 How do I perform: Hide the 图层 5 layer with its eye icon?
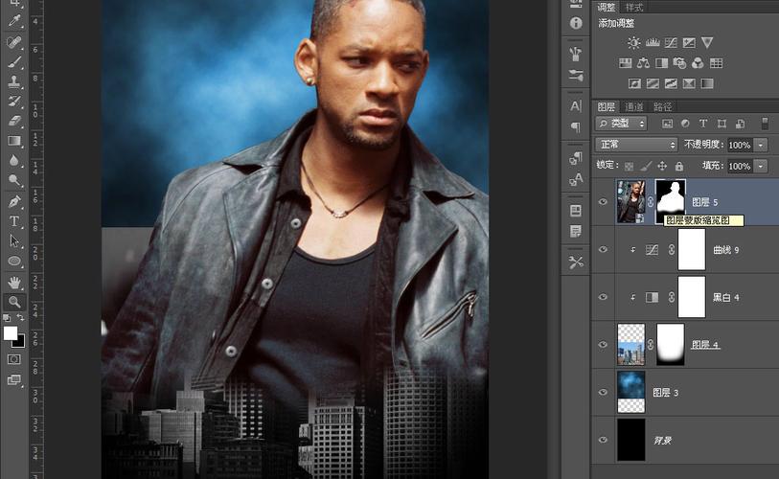coord(603,202)
